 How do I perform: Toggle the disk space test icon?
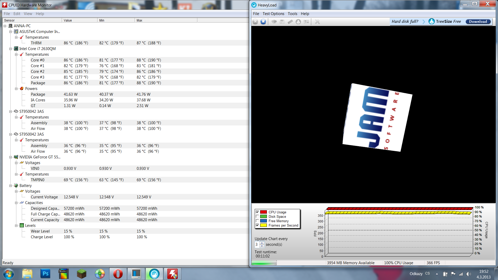282,22
